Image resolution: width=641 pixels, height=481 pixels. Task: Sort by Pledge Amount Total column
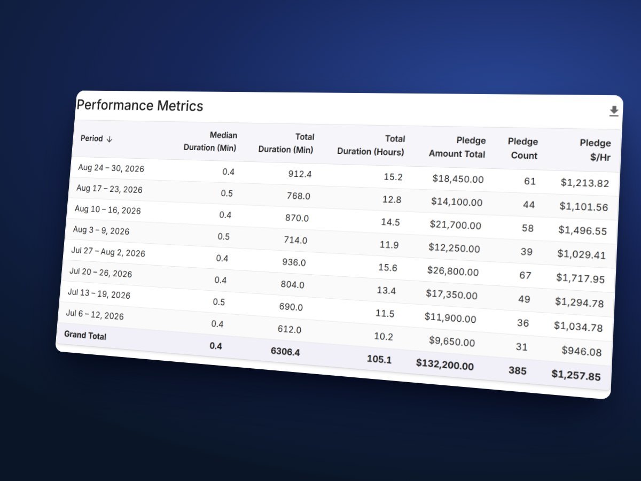click(x=457, y=148)
